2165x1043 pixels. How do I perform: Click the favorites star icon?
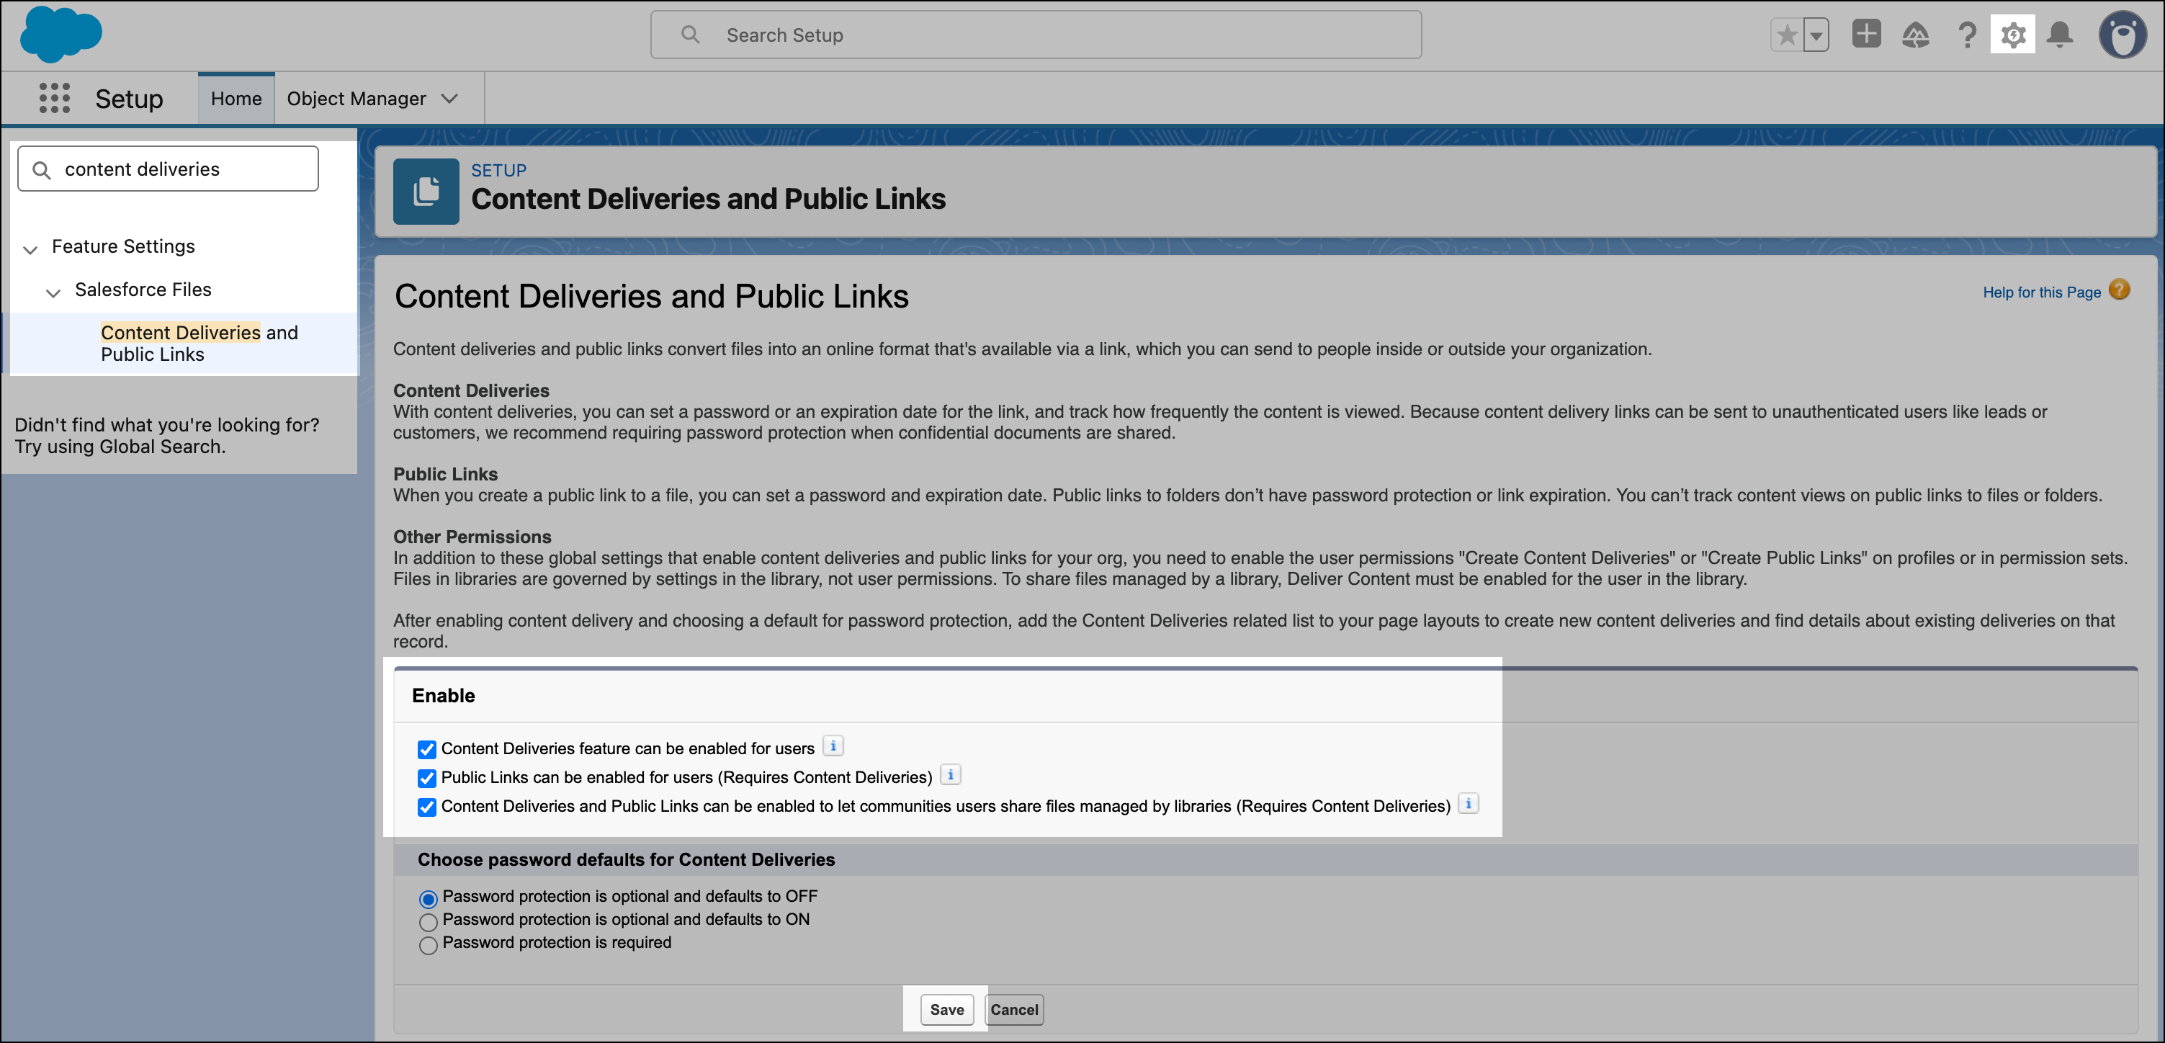1787,35
